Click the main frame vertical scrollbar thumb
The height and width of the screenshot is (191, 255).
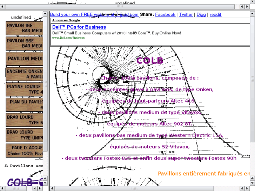click(253, 79)
